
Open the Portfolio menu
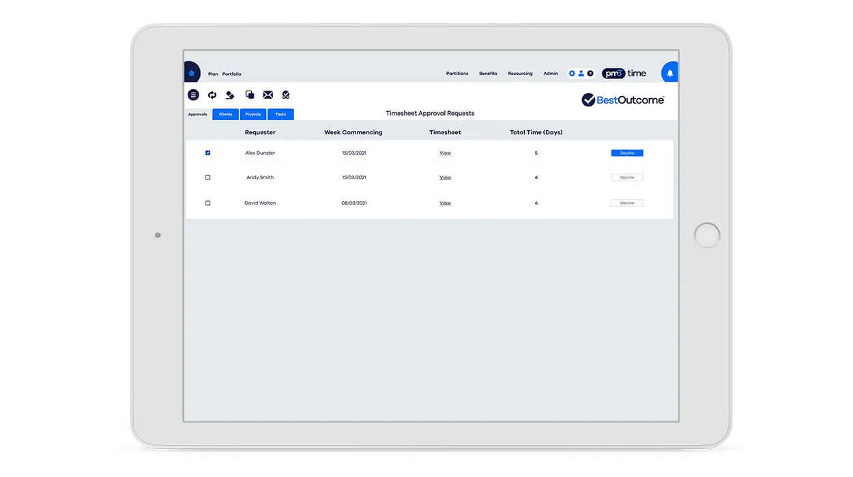[x=232, y=74]
